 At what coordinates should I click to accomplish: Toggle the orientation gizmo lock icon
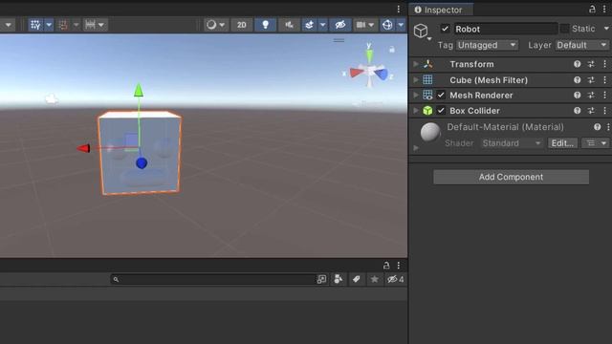click(392, 50)
